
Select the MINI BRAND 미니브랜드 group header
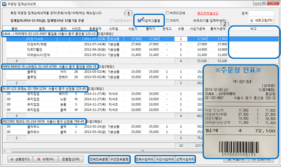pyautogui.click(x=50, y=66)
